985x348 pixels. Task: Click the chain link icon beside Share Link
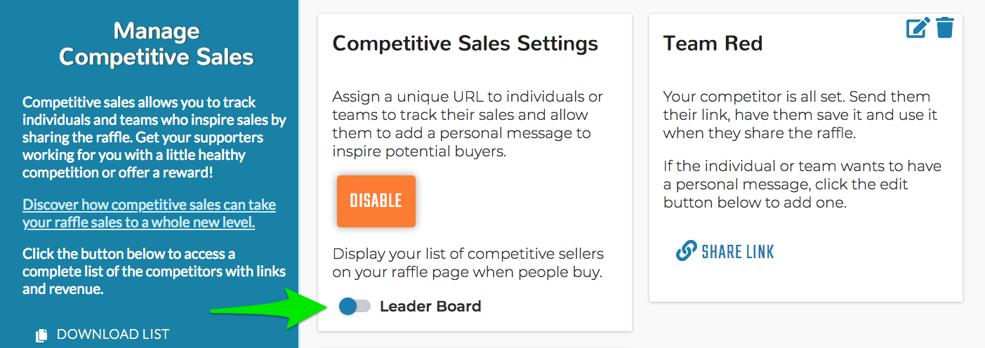point(686,252)
